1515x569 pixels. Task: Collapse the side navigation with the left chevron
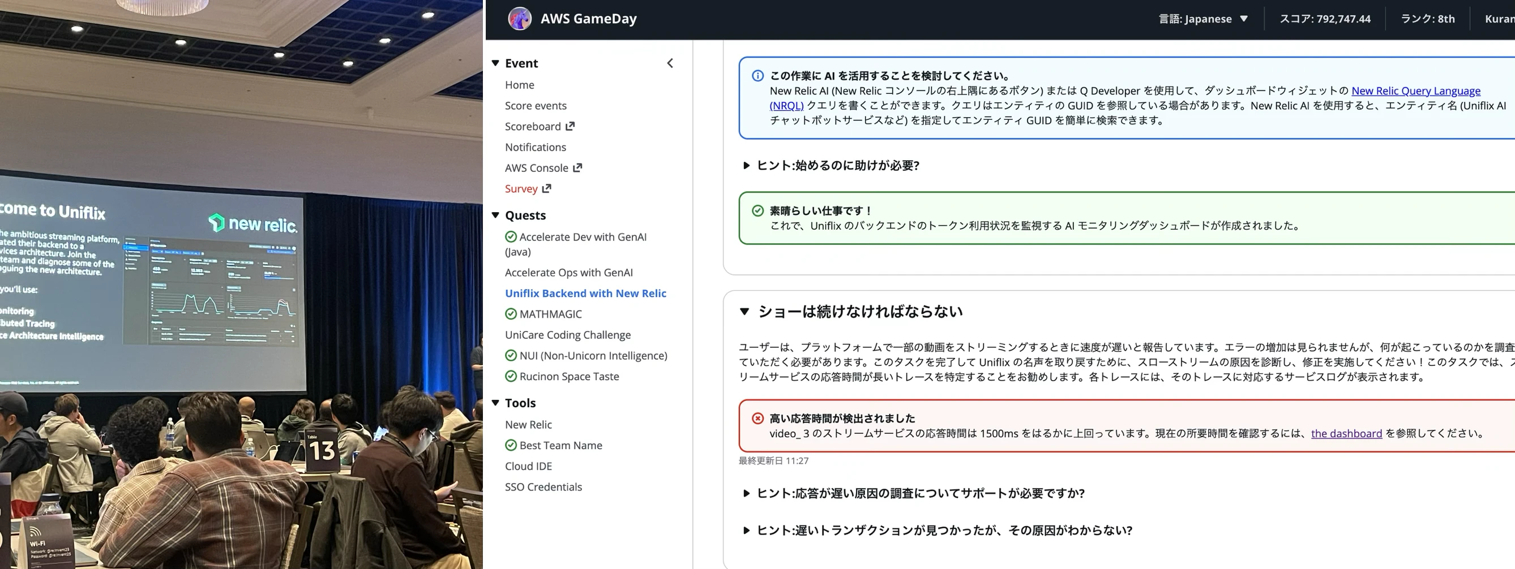(670, 63)
